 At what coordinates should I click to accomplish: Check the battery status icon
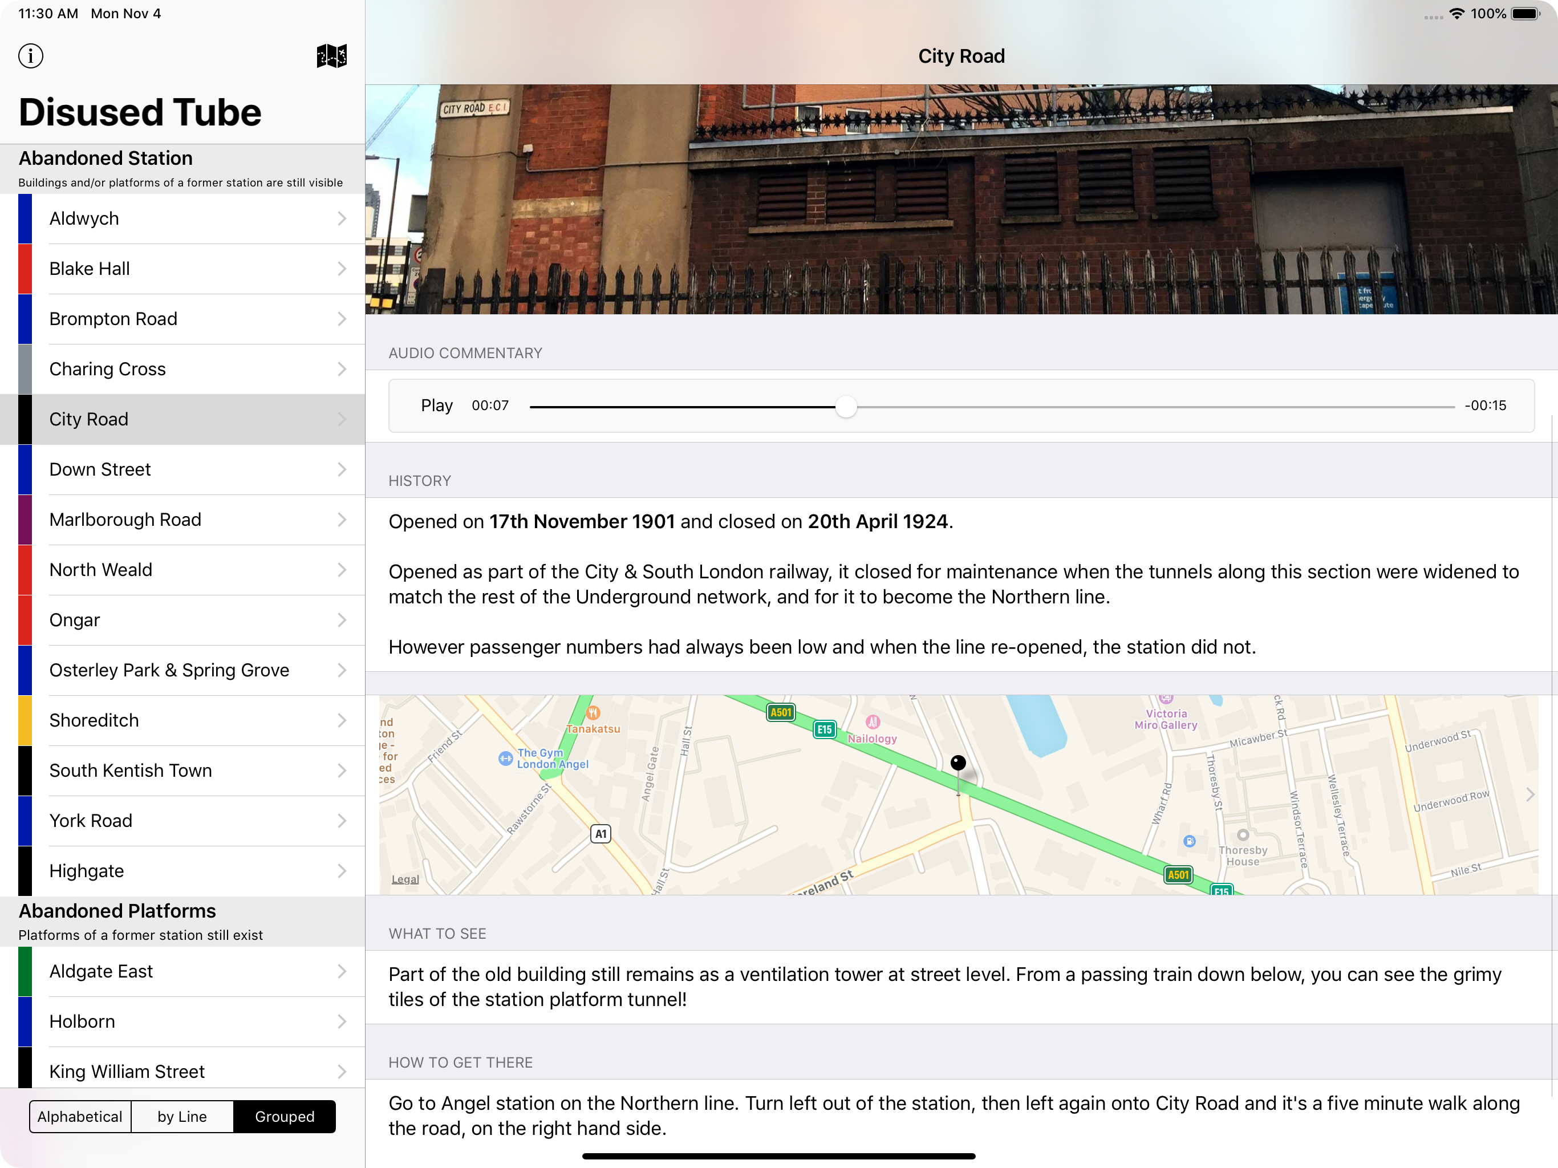pyautogui.click(x=1526, y=14)
